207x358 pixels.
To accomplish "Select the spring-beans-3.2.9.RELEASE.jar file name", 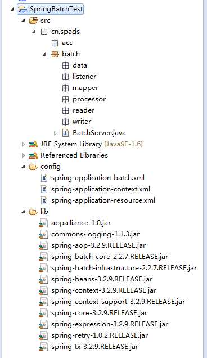I will tap(102, 279).
